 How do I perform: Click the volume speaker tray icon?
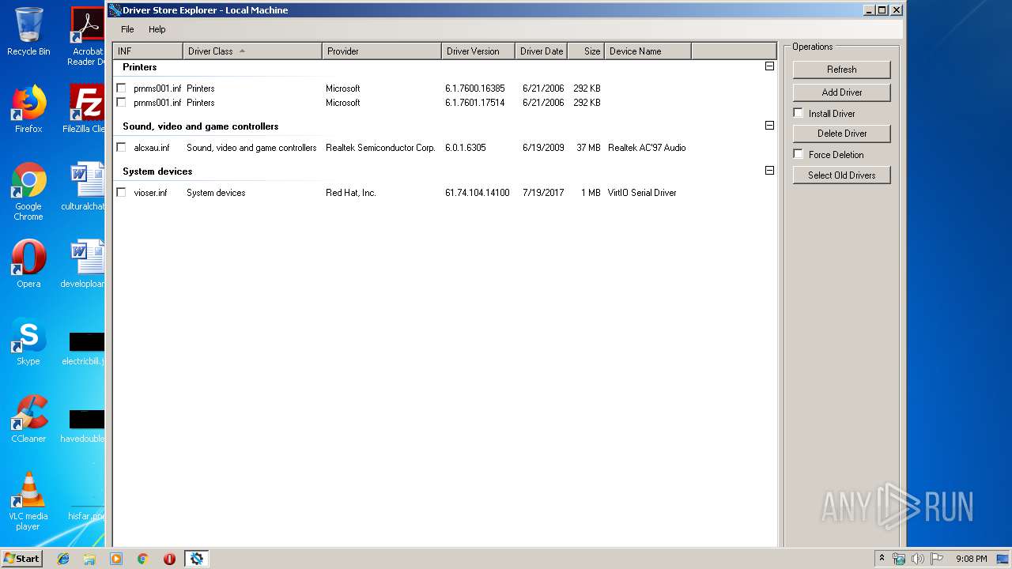(918, 559)
